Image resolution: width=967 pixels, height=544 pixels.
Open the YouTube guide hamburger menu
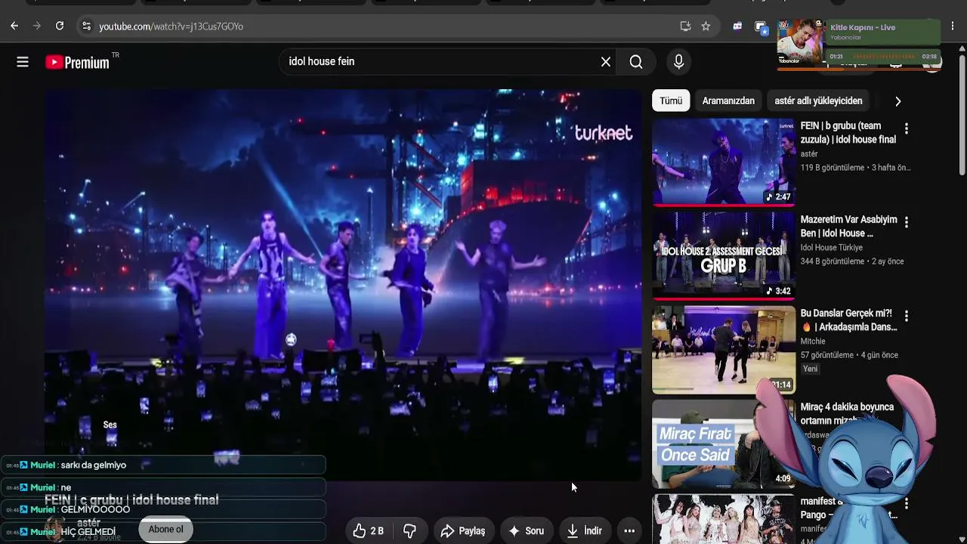tap(23, 62)
